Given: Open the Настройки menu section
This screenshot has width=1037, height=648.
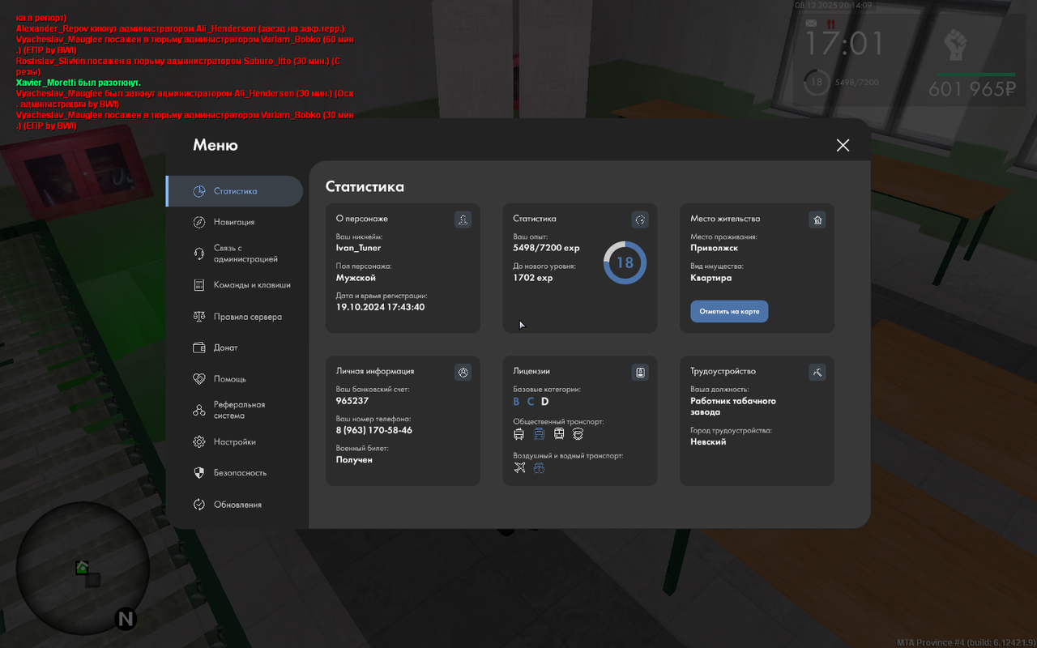Looking at the screenshot, I should tap(234, 442).
